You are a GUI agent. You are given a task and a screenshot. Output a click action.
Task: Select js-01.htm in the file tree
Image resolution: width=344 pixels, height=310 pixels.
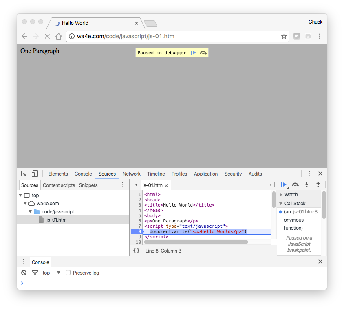point(73,220)
